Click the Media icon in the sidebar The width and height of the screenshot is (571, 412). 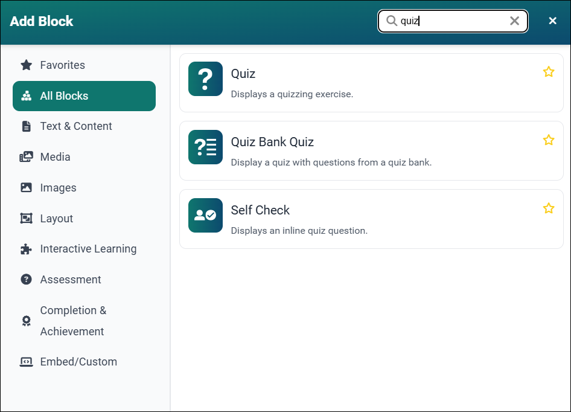point(26,156)
